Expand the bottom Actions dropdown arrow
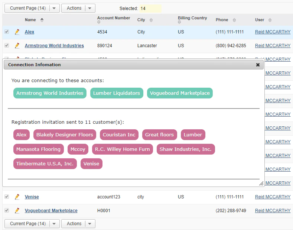Image resolution: width=293 pixels, height=230 pixels. click(90, 224)
